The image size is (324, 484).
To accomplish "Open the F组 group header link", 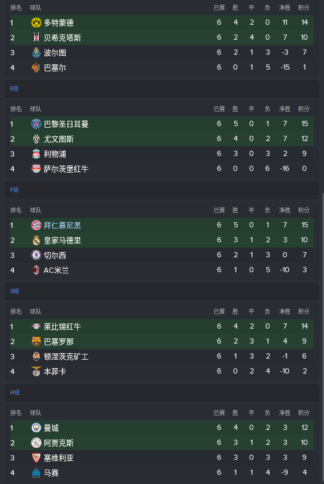I will pos(14,190).
